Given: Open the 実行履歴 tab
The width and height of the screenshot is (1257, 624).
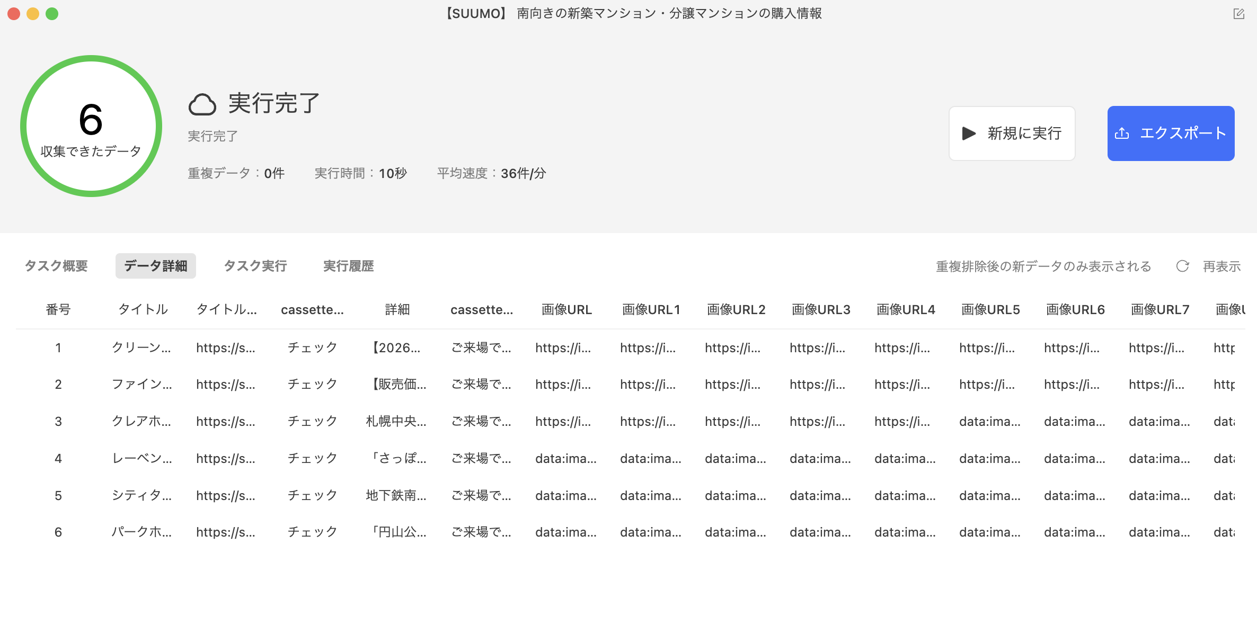Looking at the screenshot, I should [349, 266].
